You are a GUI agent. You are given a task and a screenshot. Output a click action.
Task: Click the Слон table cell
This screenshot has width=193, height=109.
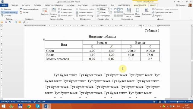coord(64,51)
